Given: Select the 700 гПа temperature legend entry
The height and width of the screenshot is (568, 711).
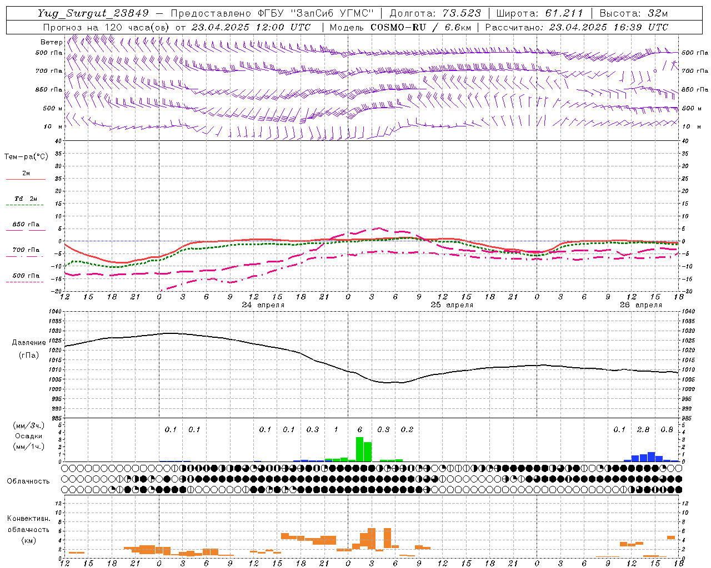Looking at the screenshot, I should pyautogui.click(x=26, y=250).
